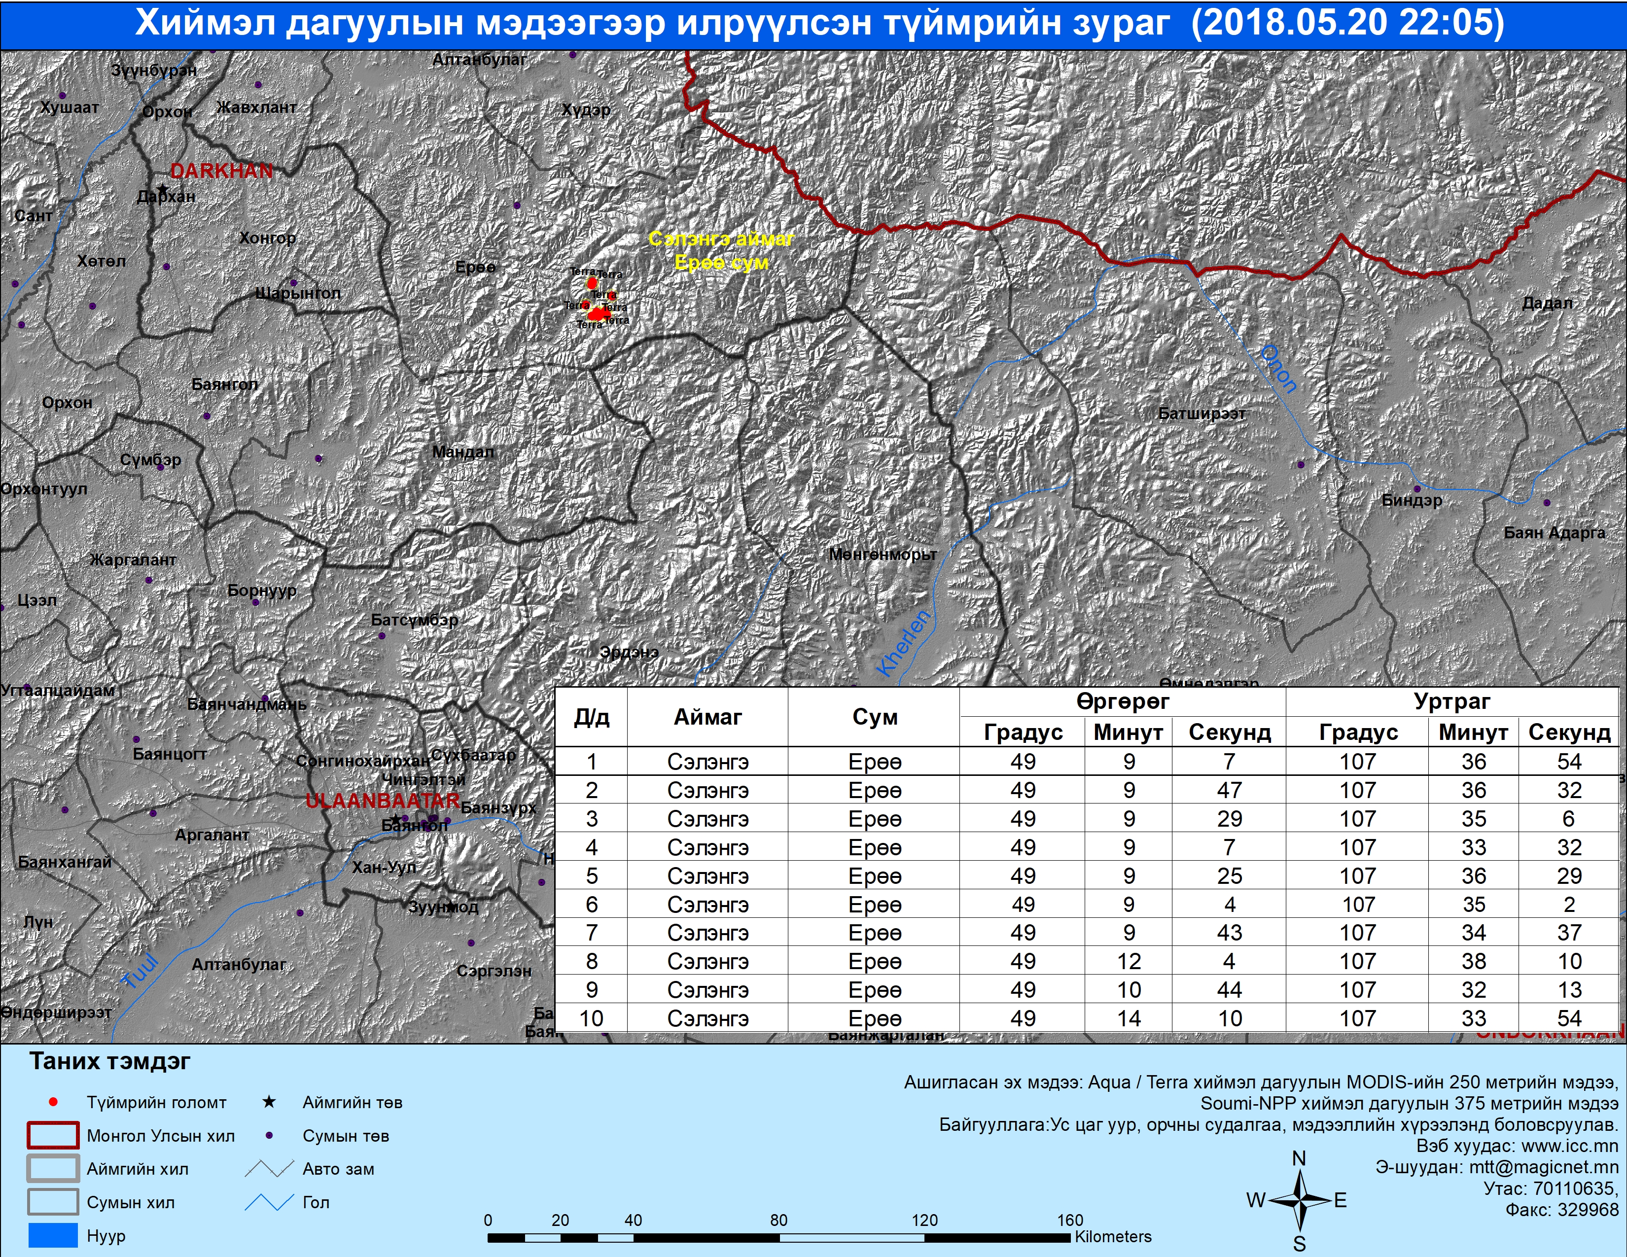Click the Зуунмод place name

pos(443,907)
